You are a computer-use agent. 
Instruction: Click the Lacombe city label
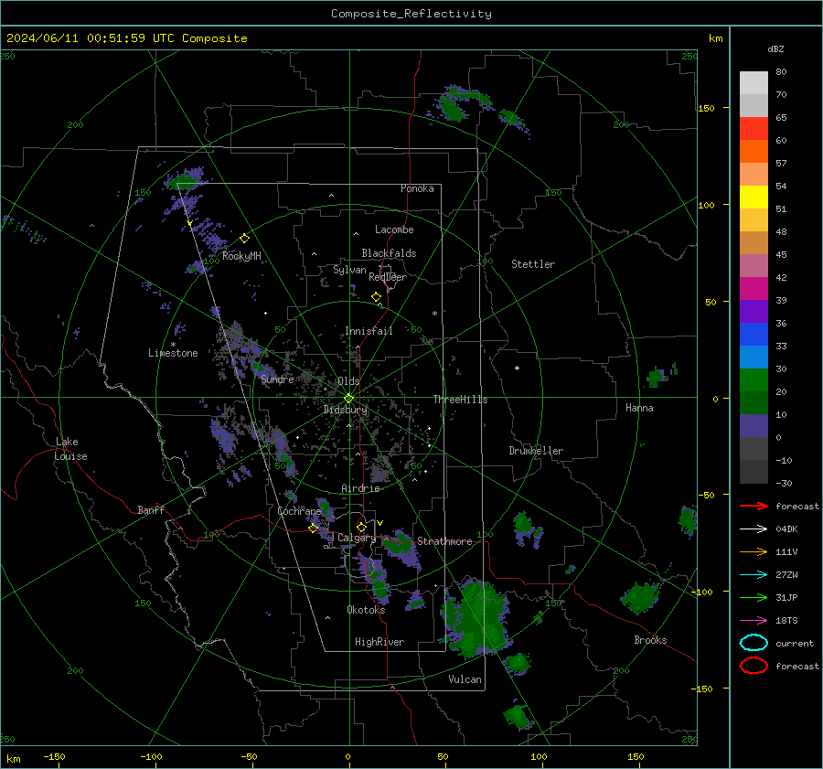(394, 230)
